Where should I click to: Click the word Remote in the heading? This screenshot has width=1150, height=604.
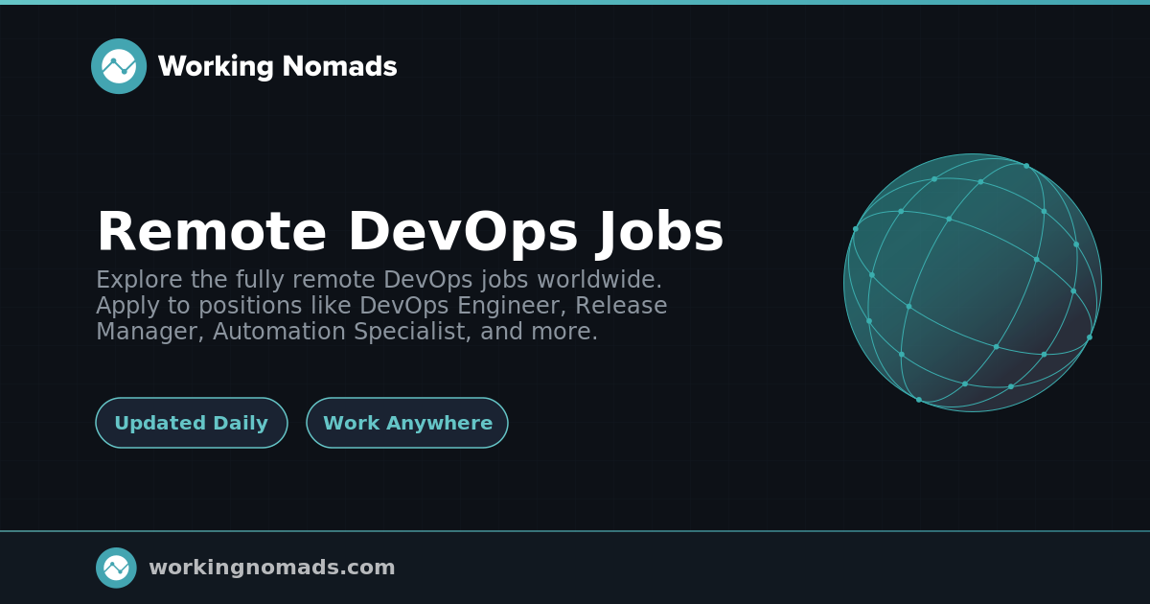(x=212, y=232)
